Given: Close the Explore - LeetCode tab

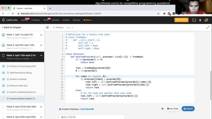Looking at the screenshot, I should click(44, 8).
